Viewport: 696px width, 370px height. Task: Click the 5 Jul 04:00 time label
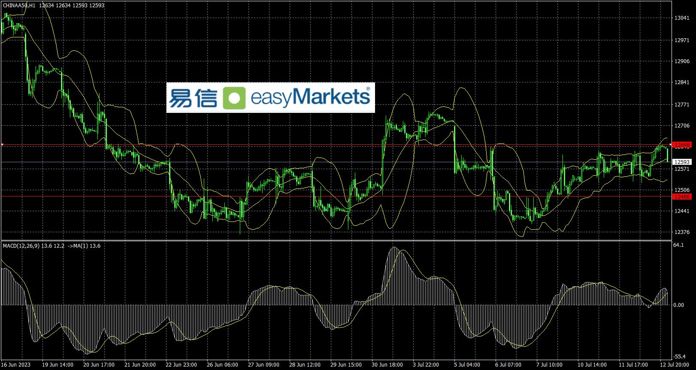pyautogui.click(x=467, y=365)
